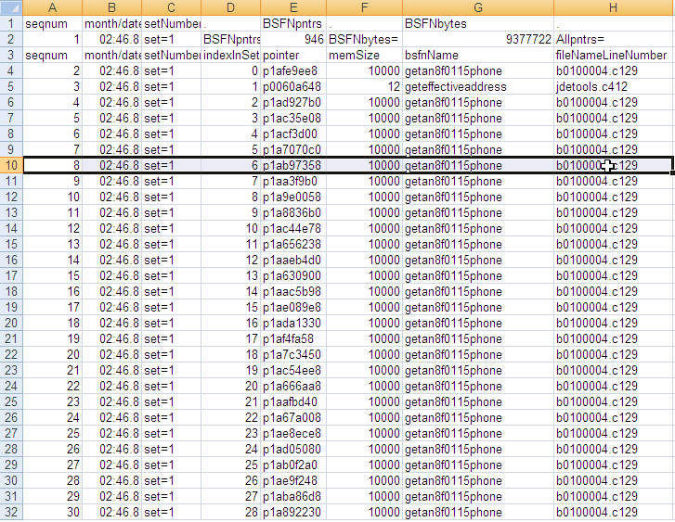
Task: Click pointer cell p1ab97358
Action: click(293, 166)
